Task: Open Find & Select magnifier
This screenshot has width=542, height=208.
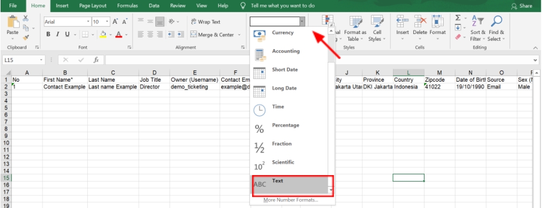Action: 496,28
